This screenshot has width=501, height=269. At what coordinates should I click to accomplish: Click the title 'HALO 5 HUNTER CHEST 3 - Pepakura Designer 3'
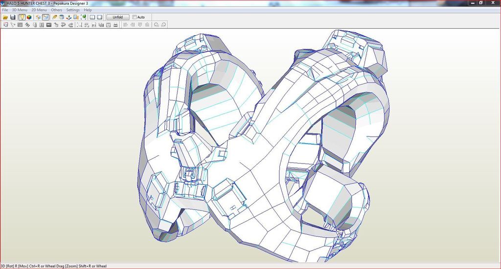pyautogui.click(x=47, y=3)
